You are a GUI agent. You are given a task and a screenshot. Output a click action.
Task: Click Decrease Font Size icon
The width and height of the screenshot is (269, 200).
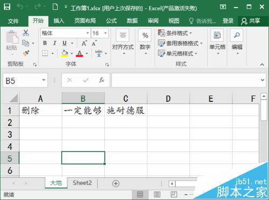[94, 43]
